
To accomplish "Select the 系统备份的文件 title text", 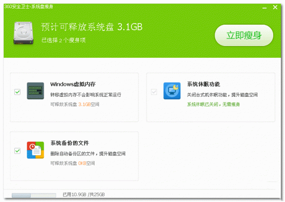I will (70, 143).
